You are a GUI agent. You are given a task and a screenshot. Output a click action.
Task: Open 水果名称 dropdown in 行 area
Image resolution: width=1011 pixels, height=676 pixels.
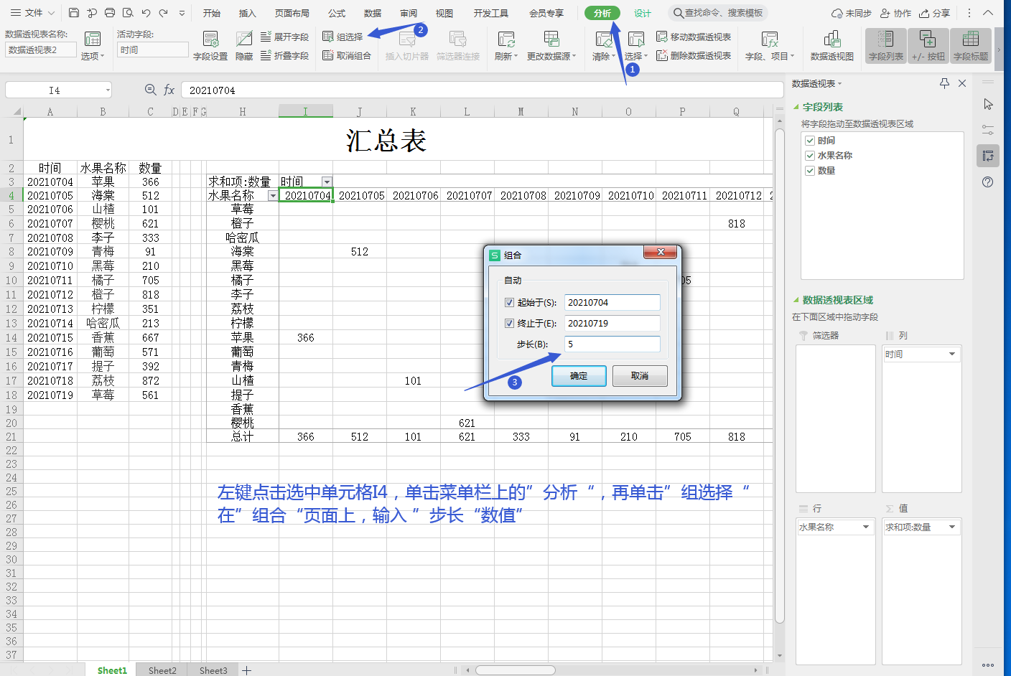coord(866,527)
